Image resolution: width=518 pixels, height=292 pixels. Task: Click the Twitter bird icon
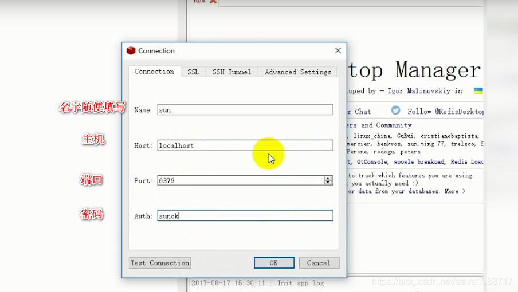[395, 111]
